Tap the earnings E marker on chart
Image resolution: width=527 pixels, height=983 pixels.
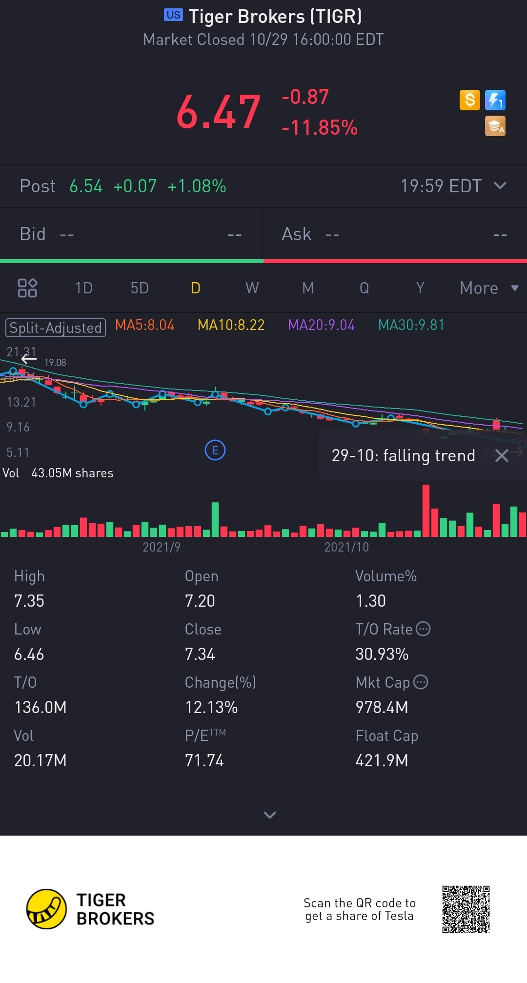tap(215, 451)
